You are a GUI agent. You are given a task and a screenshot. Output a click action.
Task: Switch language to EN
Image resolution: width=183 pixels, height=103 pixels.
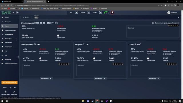click(x=11, y=88)
